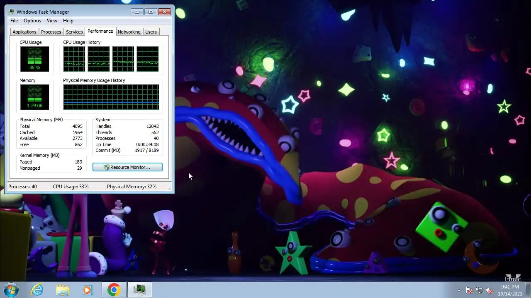The width and height of the screenshot is (531, 298).
Task: Click the second CPU history graph
Action: click(99, 59)
